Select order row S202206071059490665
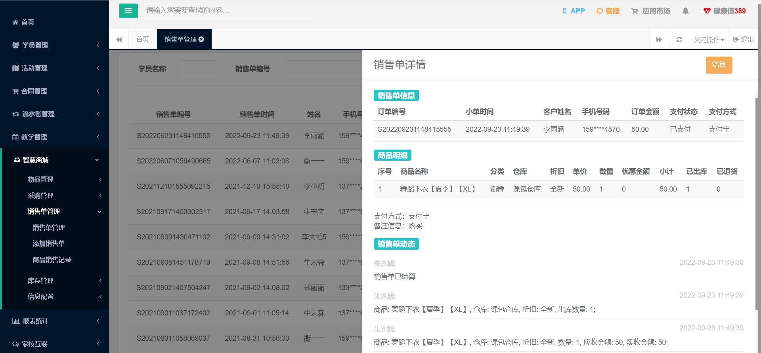 point(245,161)
